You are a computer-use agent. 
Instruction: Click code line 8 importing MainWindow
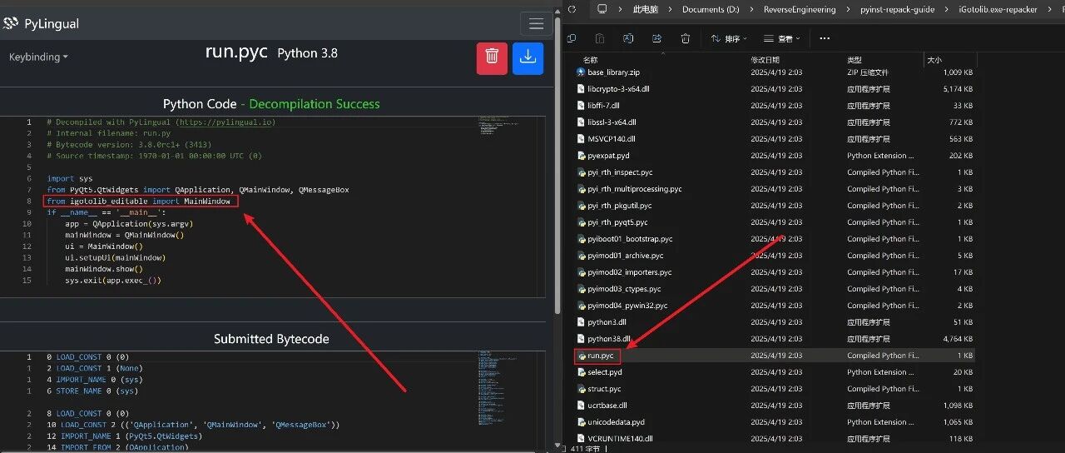click(x=139, y=202)
